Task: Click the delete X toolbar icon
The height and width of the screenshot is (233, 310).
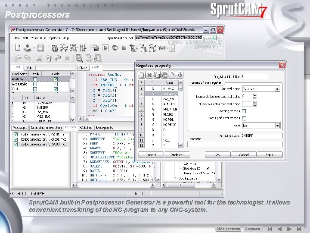Action: [x=67, y=58]
